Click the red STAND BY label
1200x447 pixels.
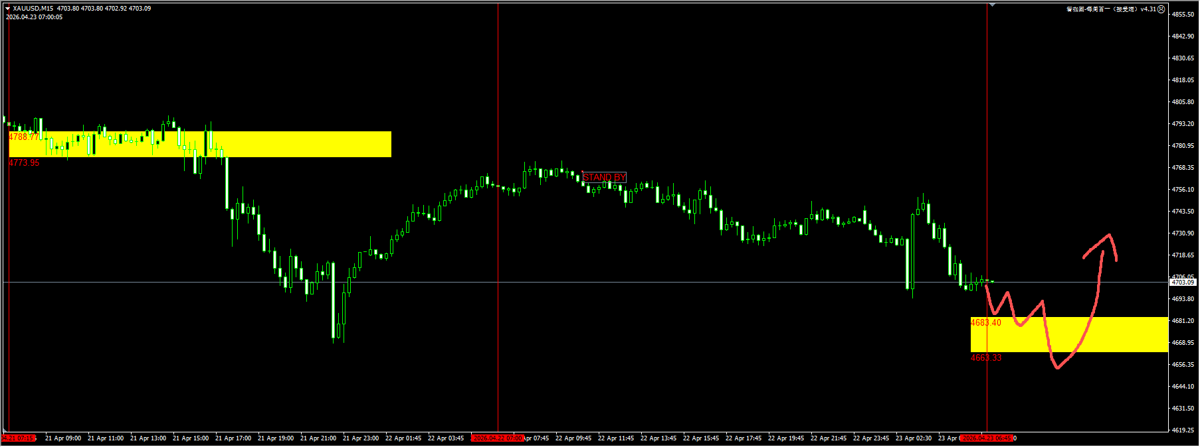[604, 177]
